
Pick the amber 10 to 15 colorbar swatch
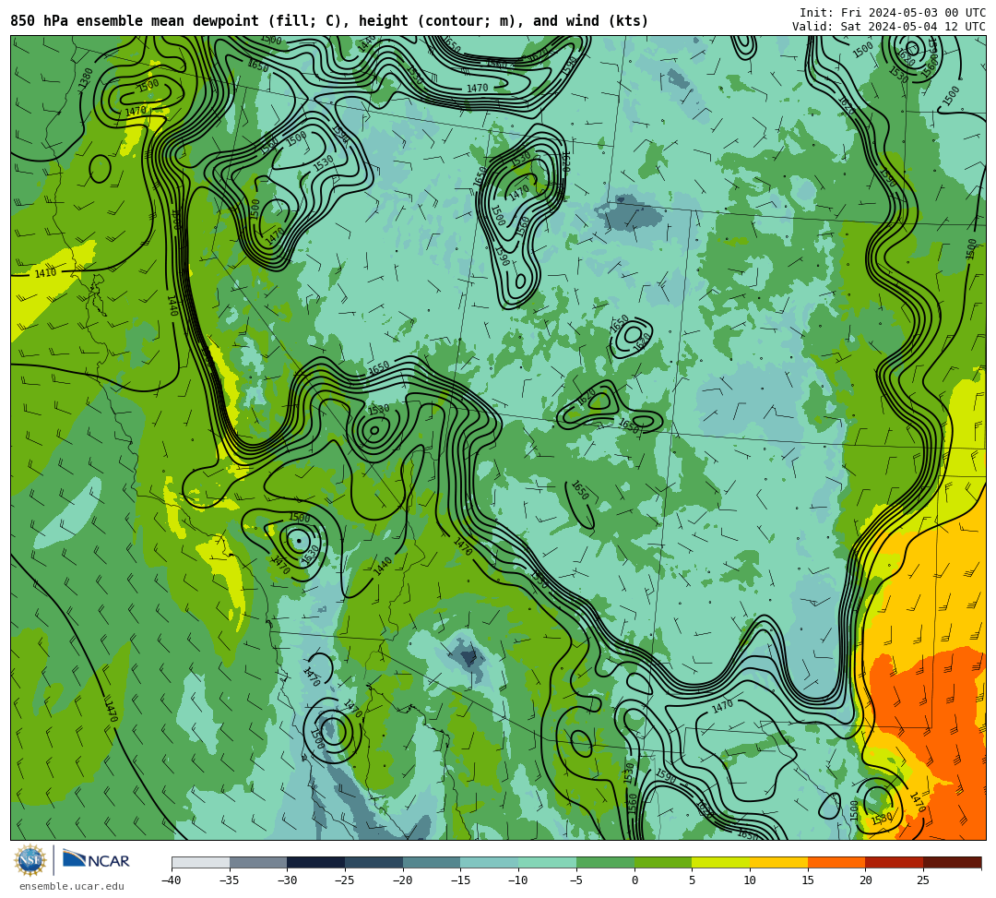coord(778,862)
